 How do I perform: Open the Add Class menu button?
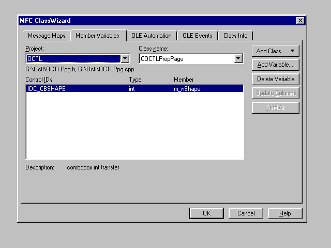coord(275,51)
